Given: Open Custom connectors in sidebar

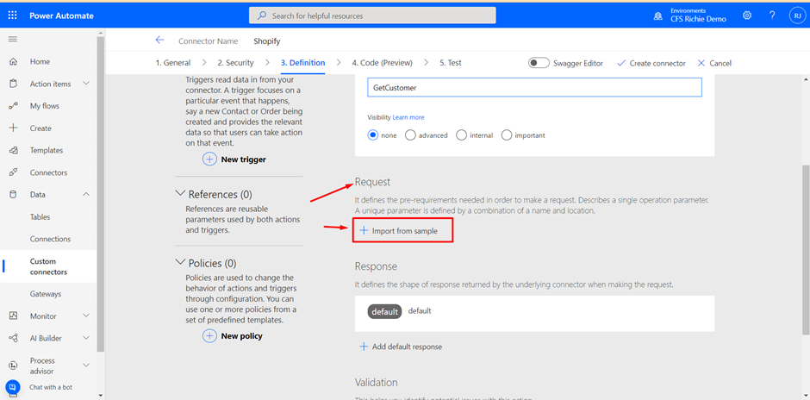Looking at the screenshot, I should (x=48, y=266).
